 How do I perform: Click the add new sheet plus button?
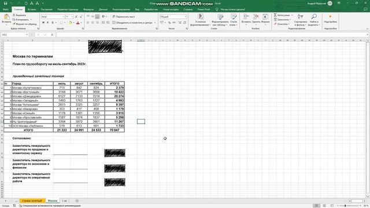tap(77, 201)
